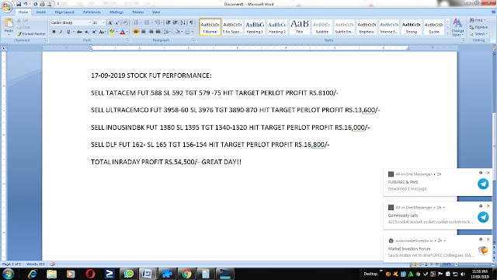Open Market Investors Forum notification
The image size is (497, 280).
(x=438, y=249)
